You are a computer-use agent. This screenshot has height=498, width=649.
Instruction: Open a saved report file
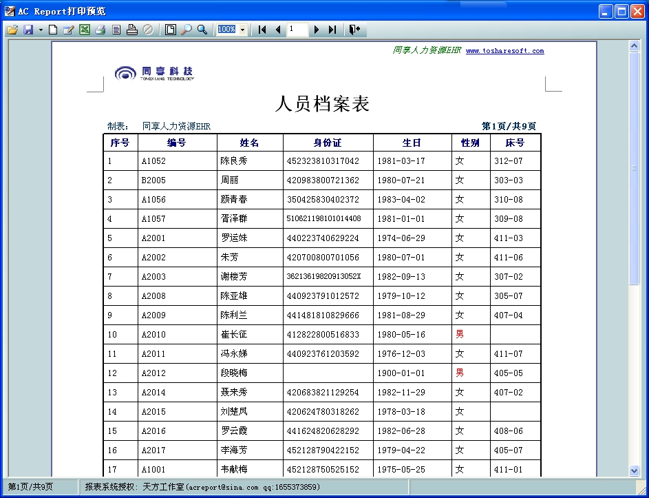[x=12, y=30]
